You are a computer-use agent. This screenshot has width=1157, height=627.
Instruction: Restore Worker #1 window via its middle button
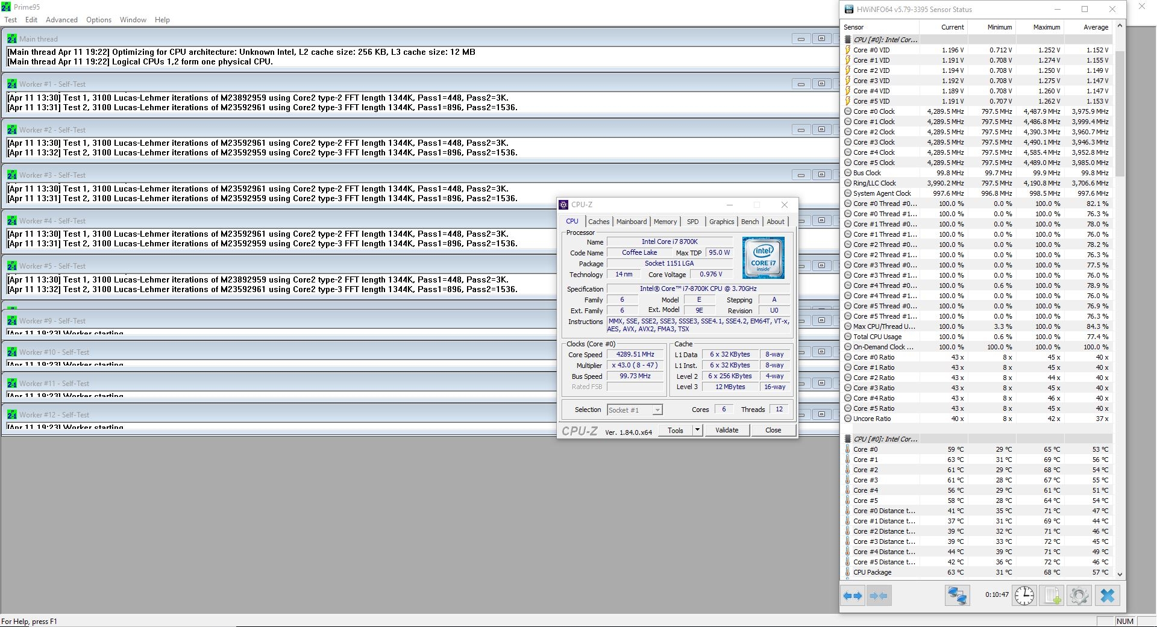(821, 84)
